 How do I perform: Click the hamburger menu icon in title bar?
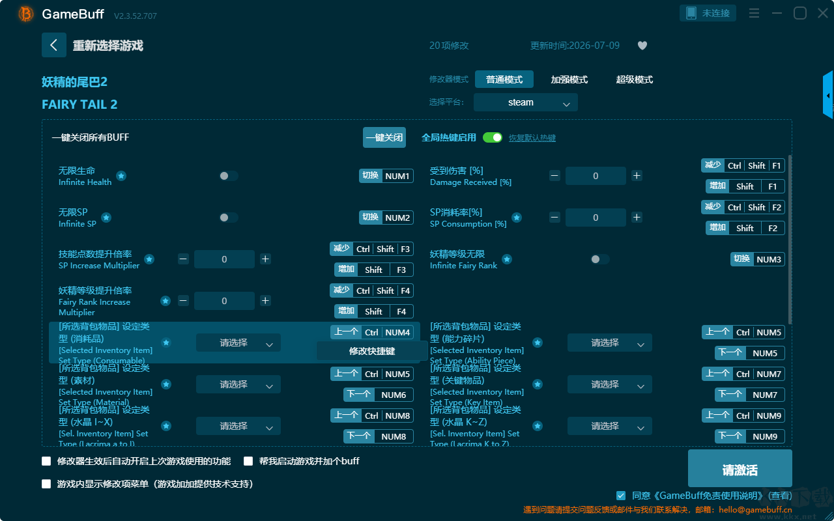[x=754, y=13]
